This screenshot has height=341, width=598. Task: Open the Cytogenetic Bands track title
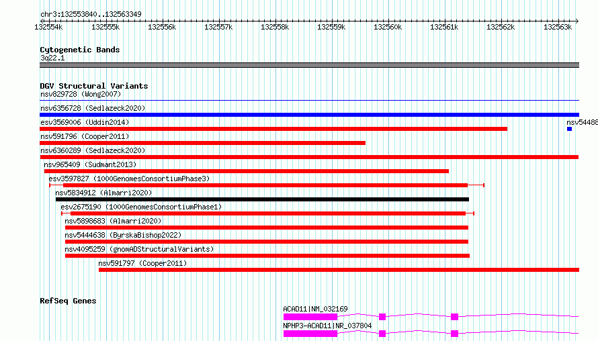(x=80, y=50)
